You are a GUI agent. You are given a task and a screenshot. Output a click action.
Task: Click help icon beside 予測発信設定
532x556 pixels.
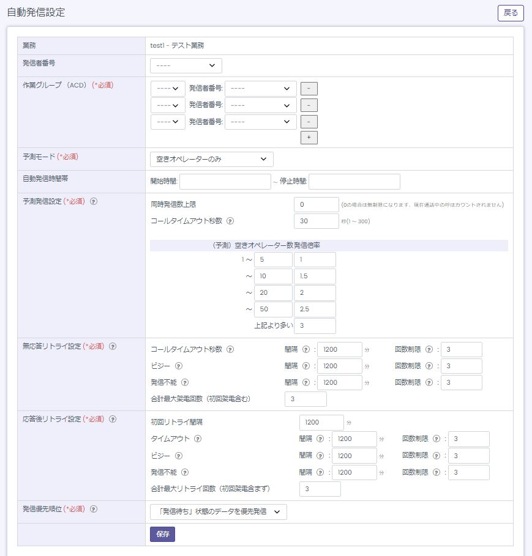coord(94,201)
